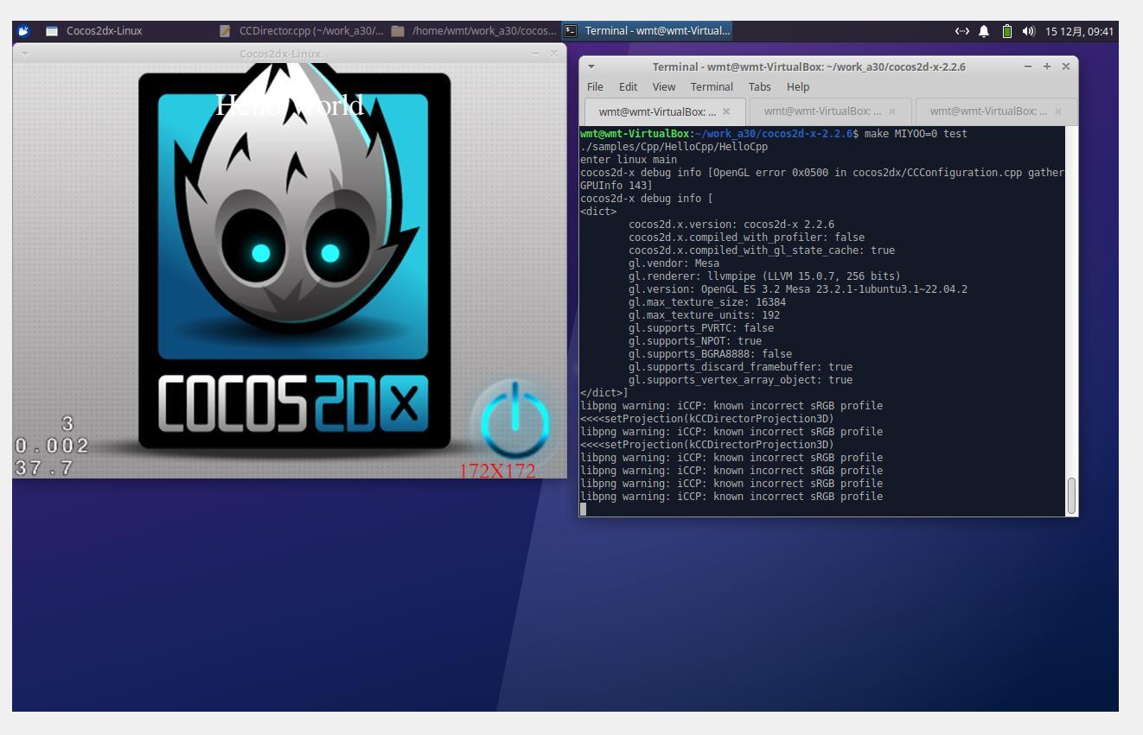Open the Terminal menu in menu bar
Viewport: 1143px width, 735px height.
712,86
